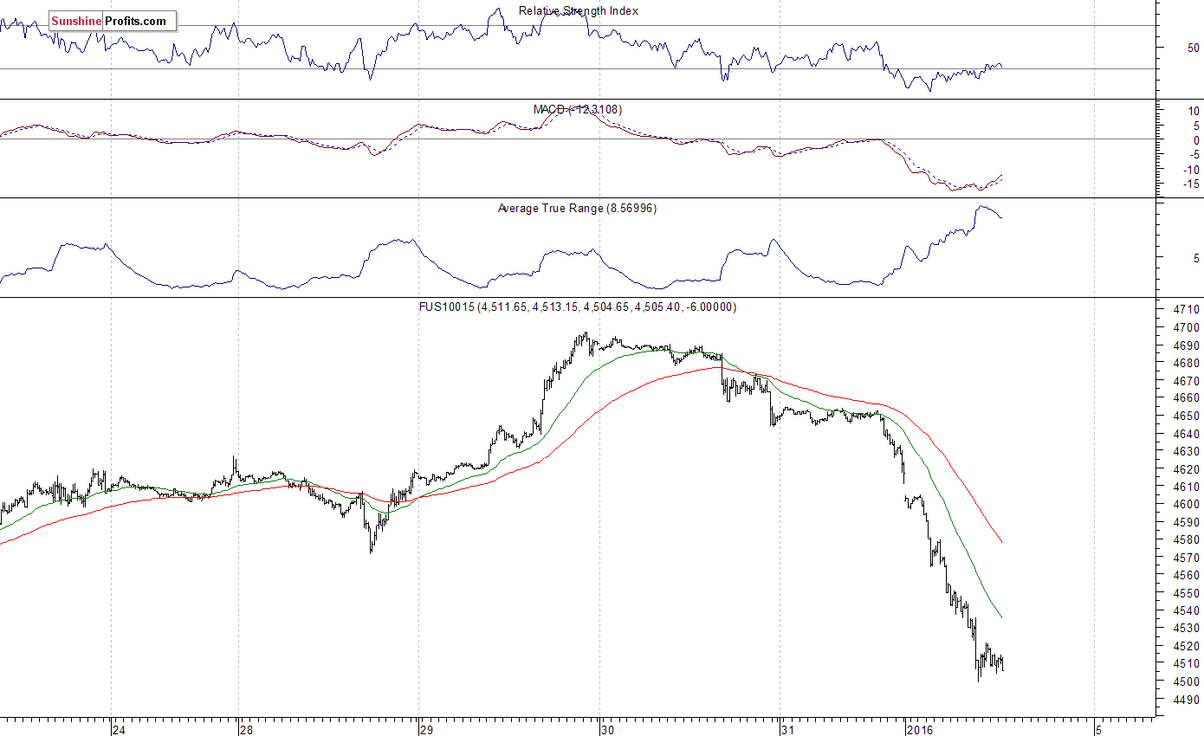Click the 4530 price axis label
The width and height of the screenshot is (1204, 736).
(x=1188, y=629)
